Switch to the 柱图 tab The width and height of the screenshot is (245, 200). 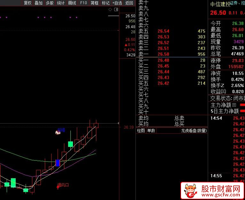(x=141, y=131)
